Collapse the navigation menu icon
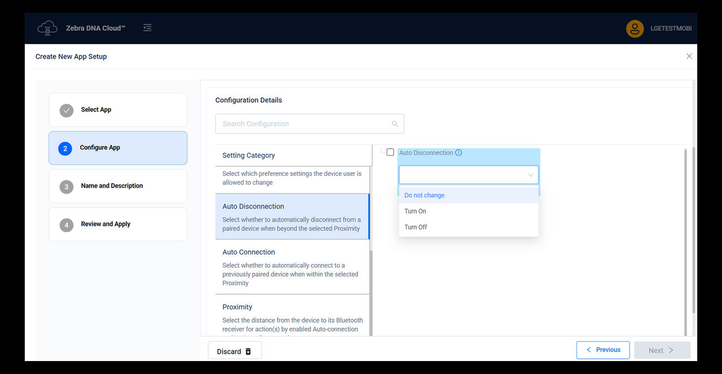Screen dimensions: 722x374 [x=147, y=27]
